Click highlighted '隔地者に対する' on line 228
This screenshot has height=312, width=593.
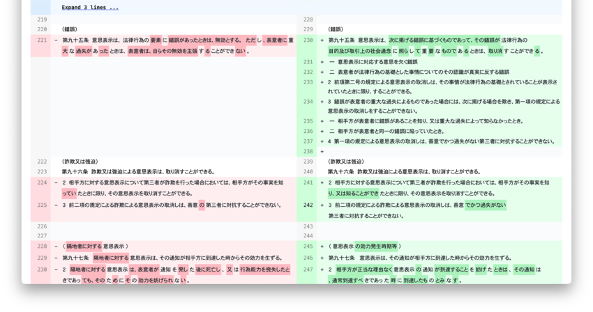click(x=84, y=247)
